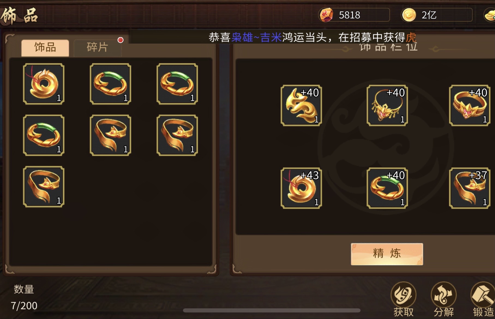This screenshot has height=319, width=495.
Task: Click the 精炼 refine button
Action: click(387, 254)
